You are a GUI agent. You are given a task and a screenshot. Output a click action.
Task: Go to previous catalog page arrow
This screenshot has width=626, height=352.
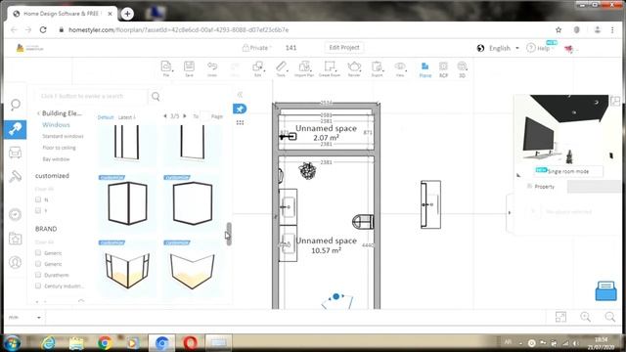tap(165, 116)
